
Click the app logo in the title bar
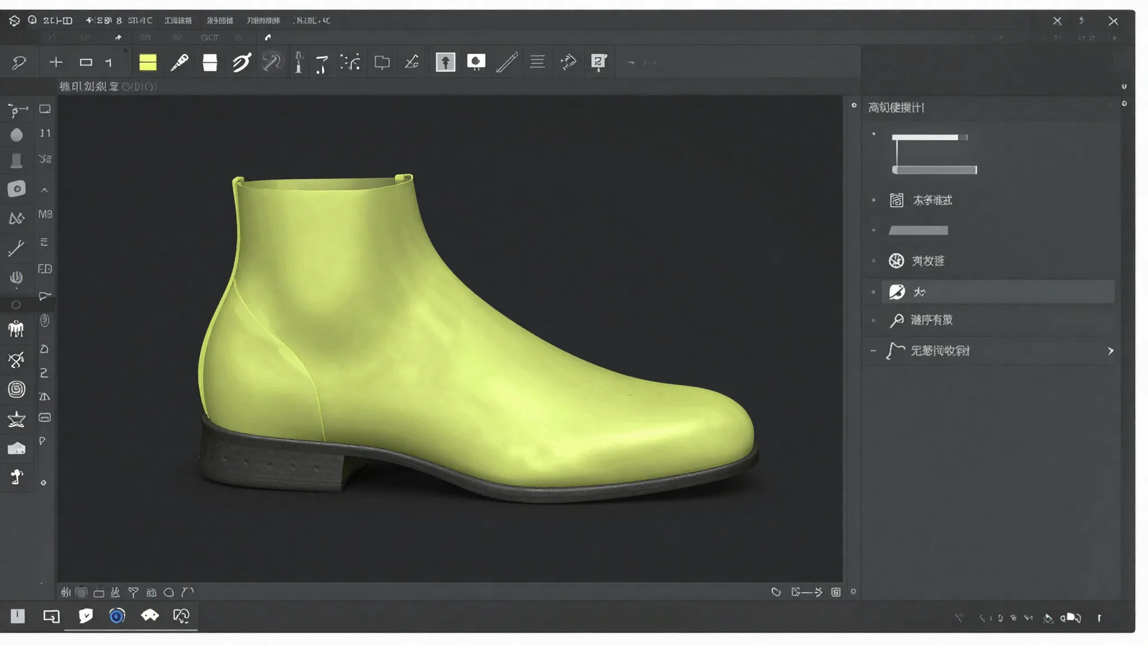tap(15, 21)
